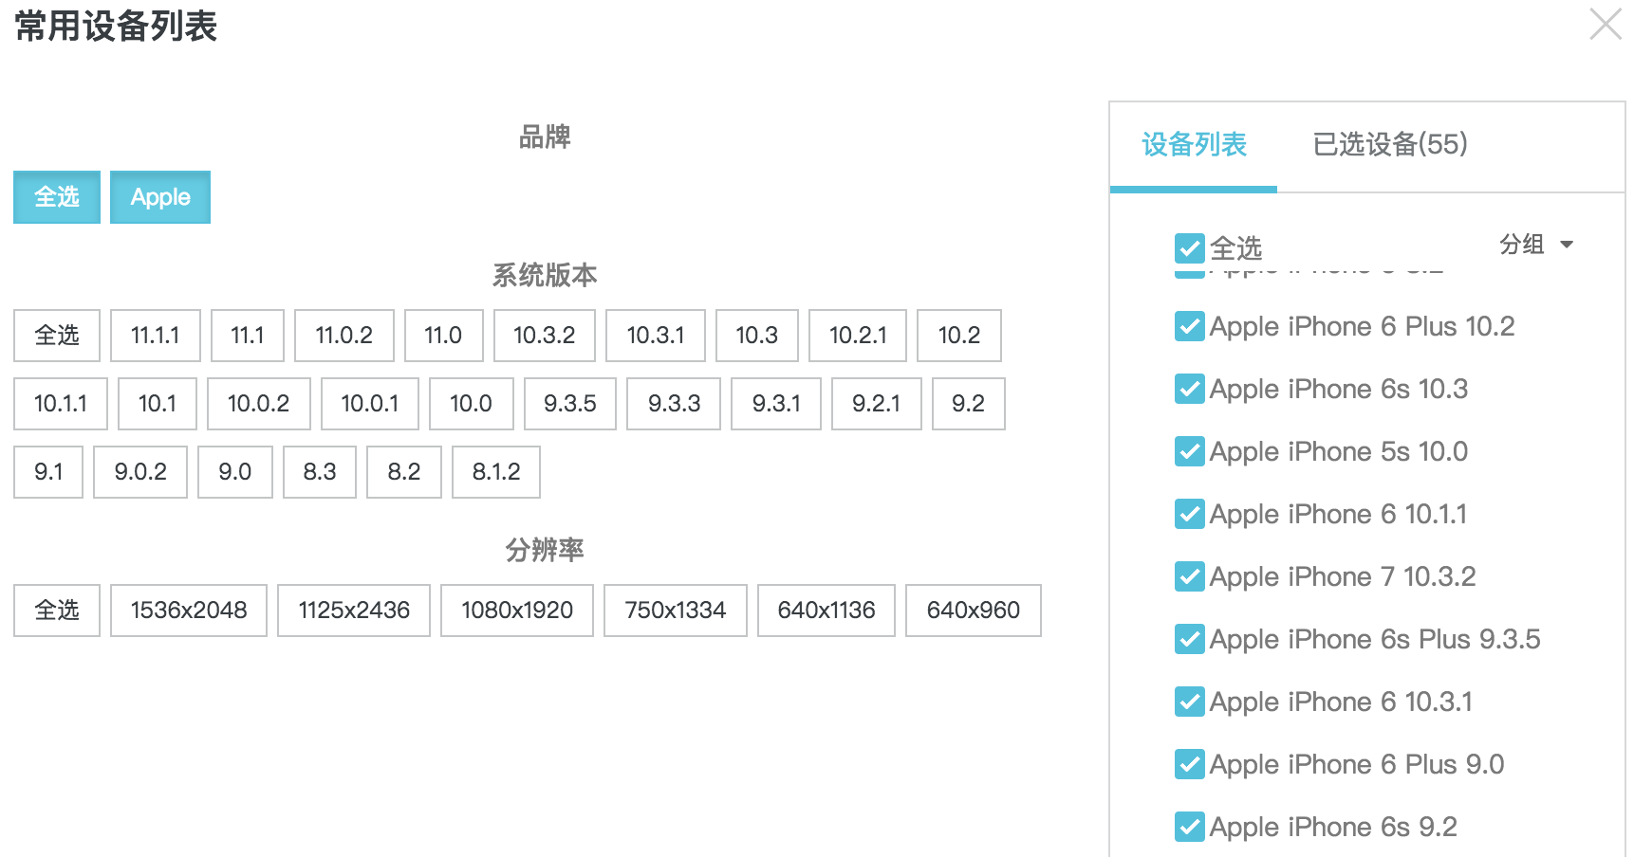
Task: Filter by system version 9.3.3
Action: 674,404
